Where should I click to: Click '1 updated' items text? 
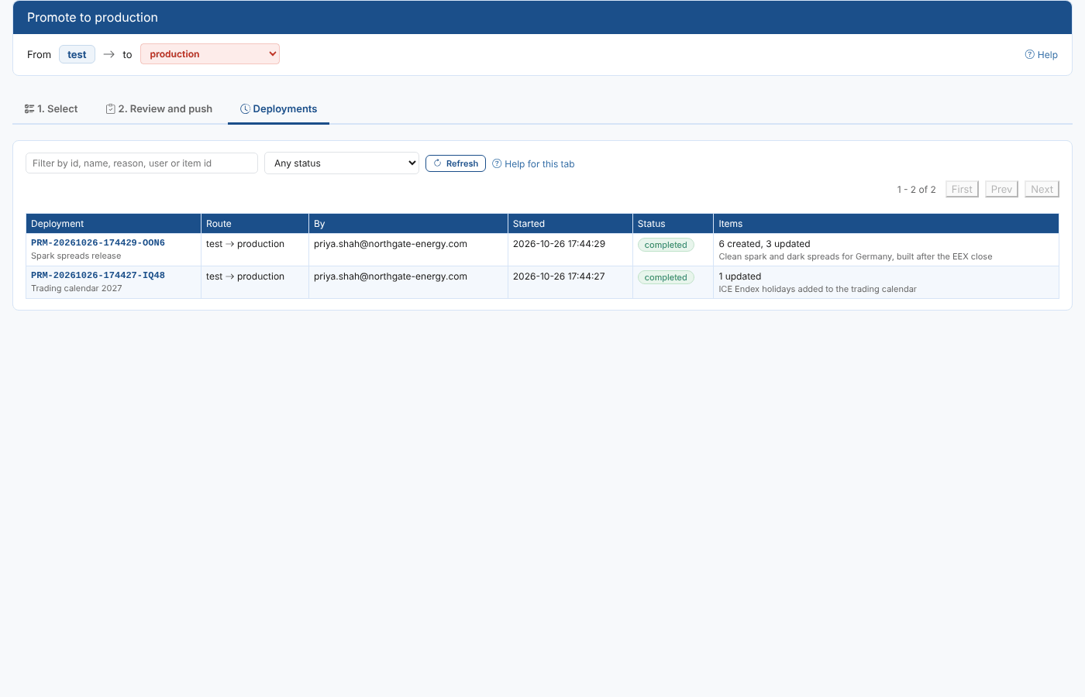point(739,276)
